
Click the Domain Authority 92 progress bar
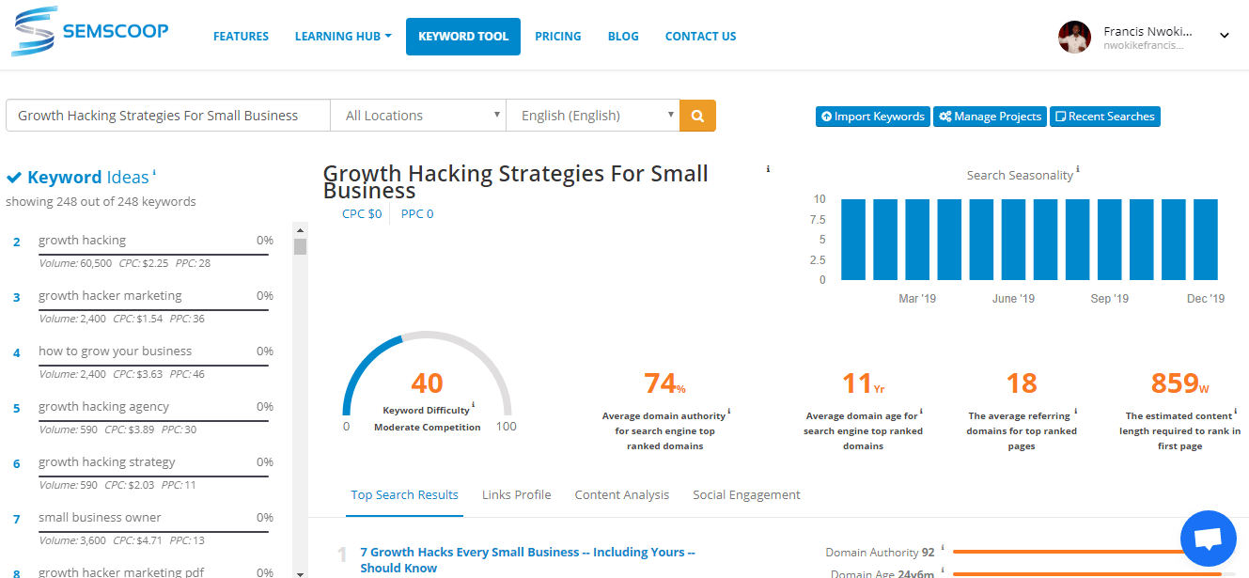pos(1092,553)
